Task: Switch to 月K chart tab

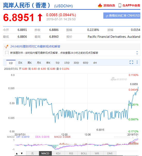Action: (39, 63)
